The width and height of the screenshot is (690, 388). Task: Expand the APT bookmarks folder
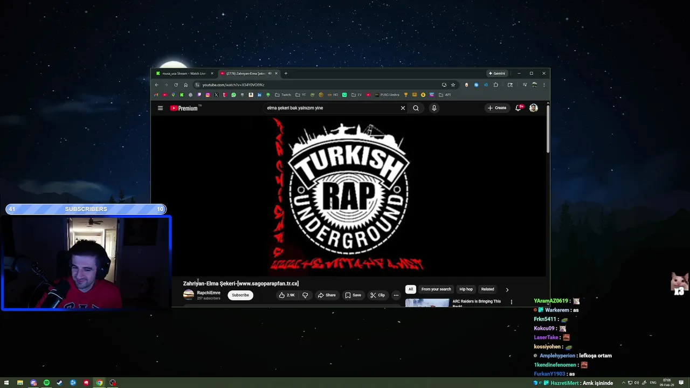(445, 95)
